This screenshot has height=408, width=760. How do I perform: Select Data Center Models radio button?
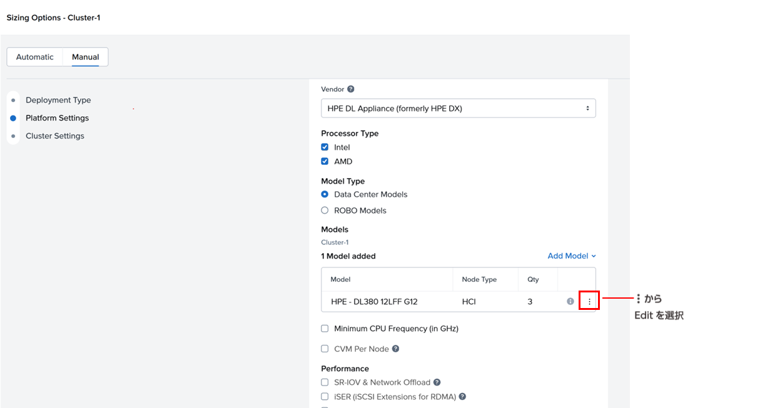(325, 194)
